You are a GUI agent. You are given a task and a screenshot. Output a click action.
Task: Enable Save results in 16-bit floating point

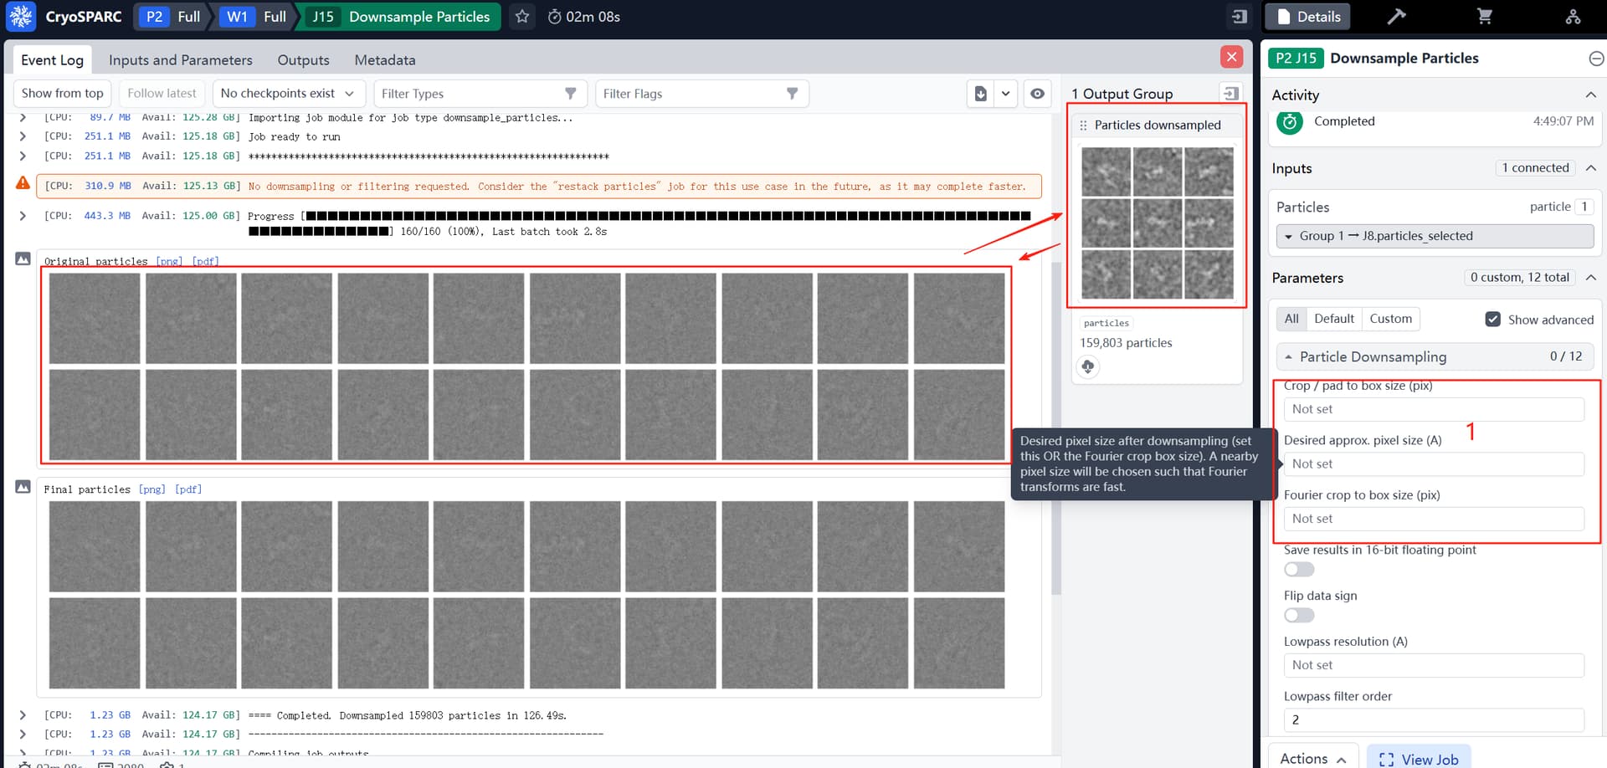click(1299, 570)
